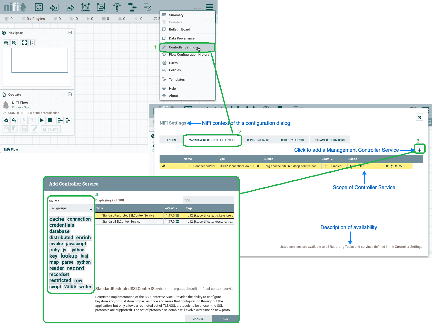Zoom in using the Navigate panel magnifier
432x328 pixels.
[x=6, y=43]
